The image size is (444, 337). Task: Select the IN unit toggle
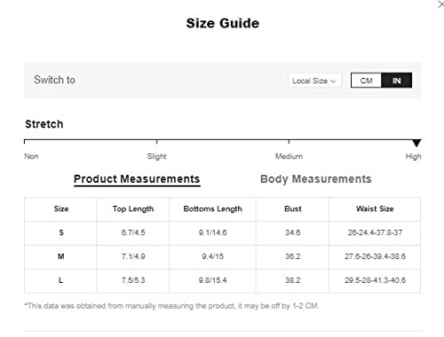397,81
